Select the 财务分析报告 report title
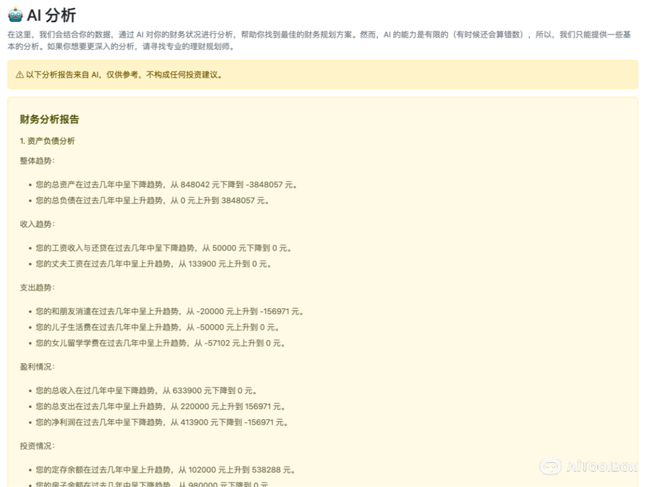645x487 pixels. pyautogui.click(x=48, y=119)
